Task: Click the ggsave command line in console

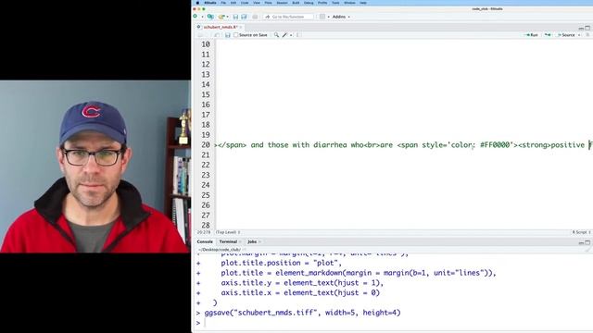Action: pyautogui.click(x=302, y=313)
